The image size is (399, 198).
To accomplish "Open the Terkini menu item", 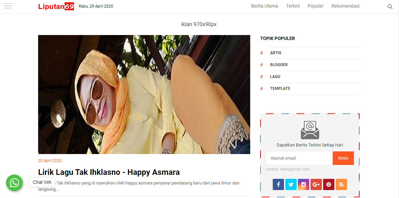I will coord(293,6).
